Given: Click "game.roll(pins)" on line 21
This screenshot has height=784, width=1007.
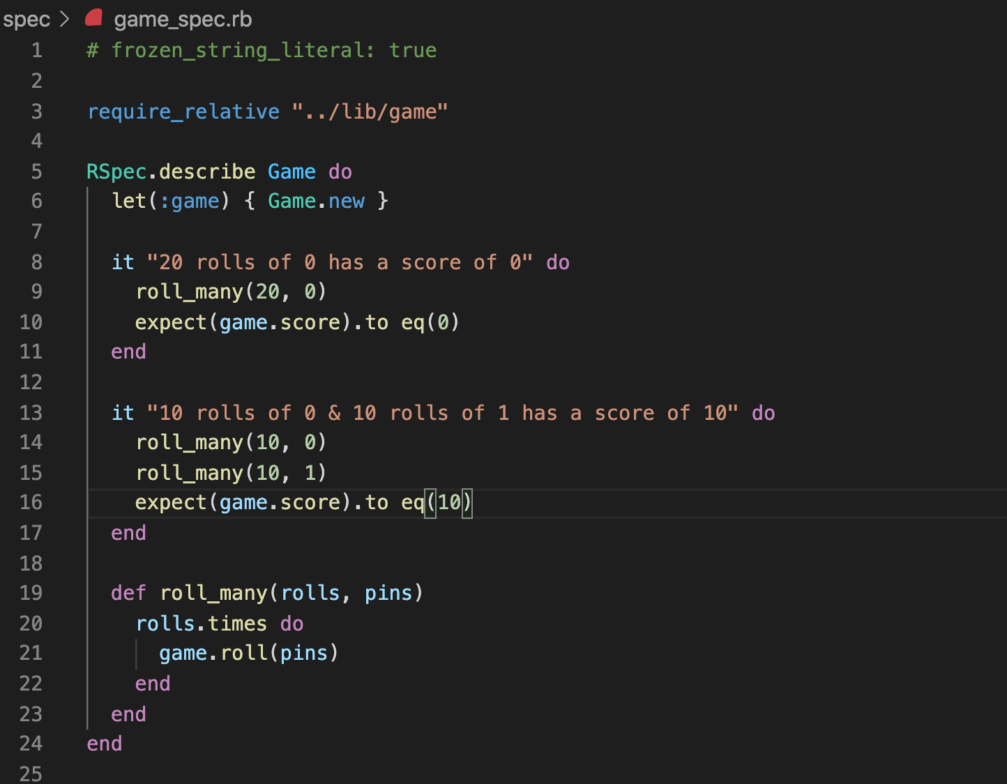Looking at the screenshot, I should [248, 652].
